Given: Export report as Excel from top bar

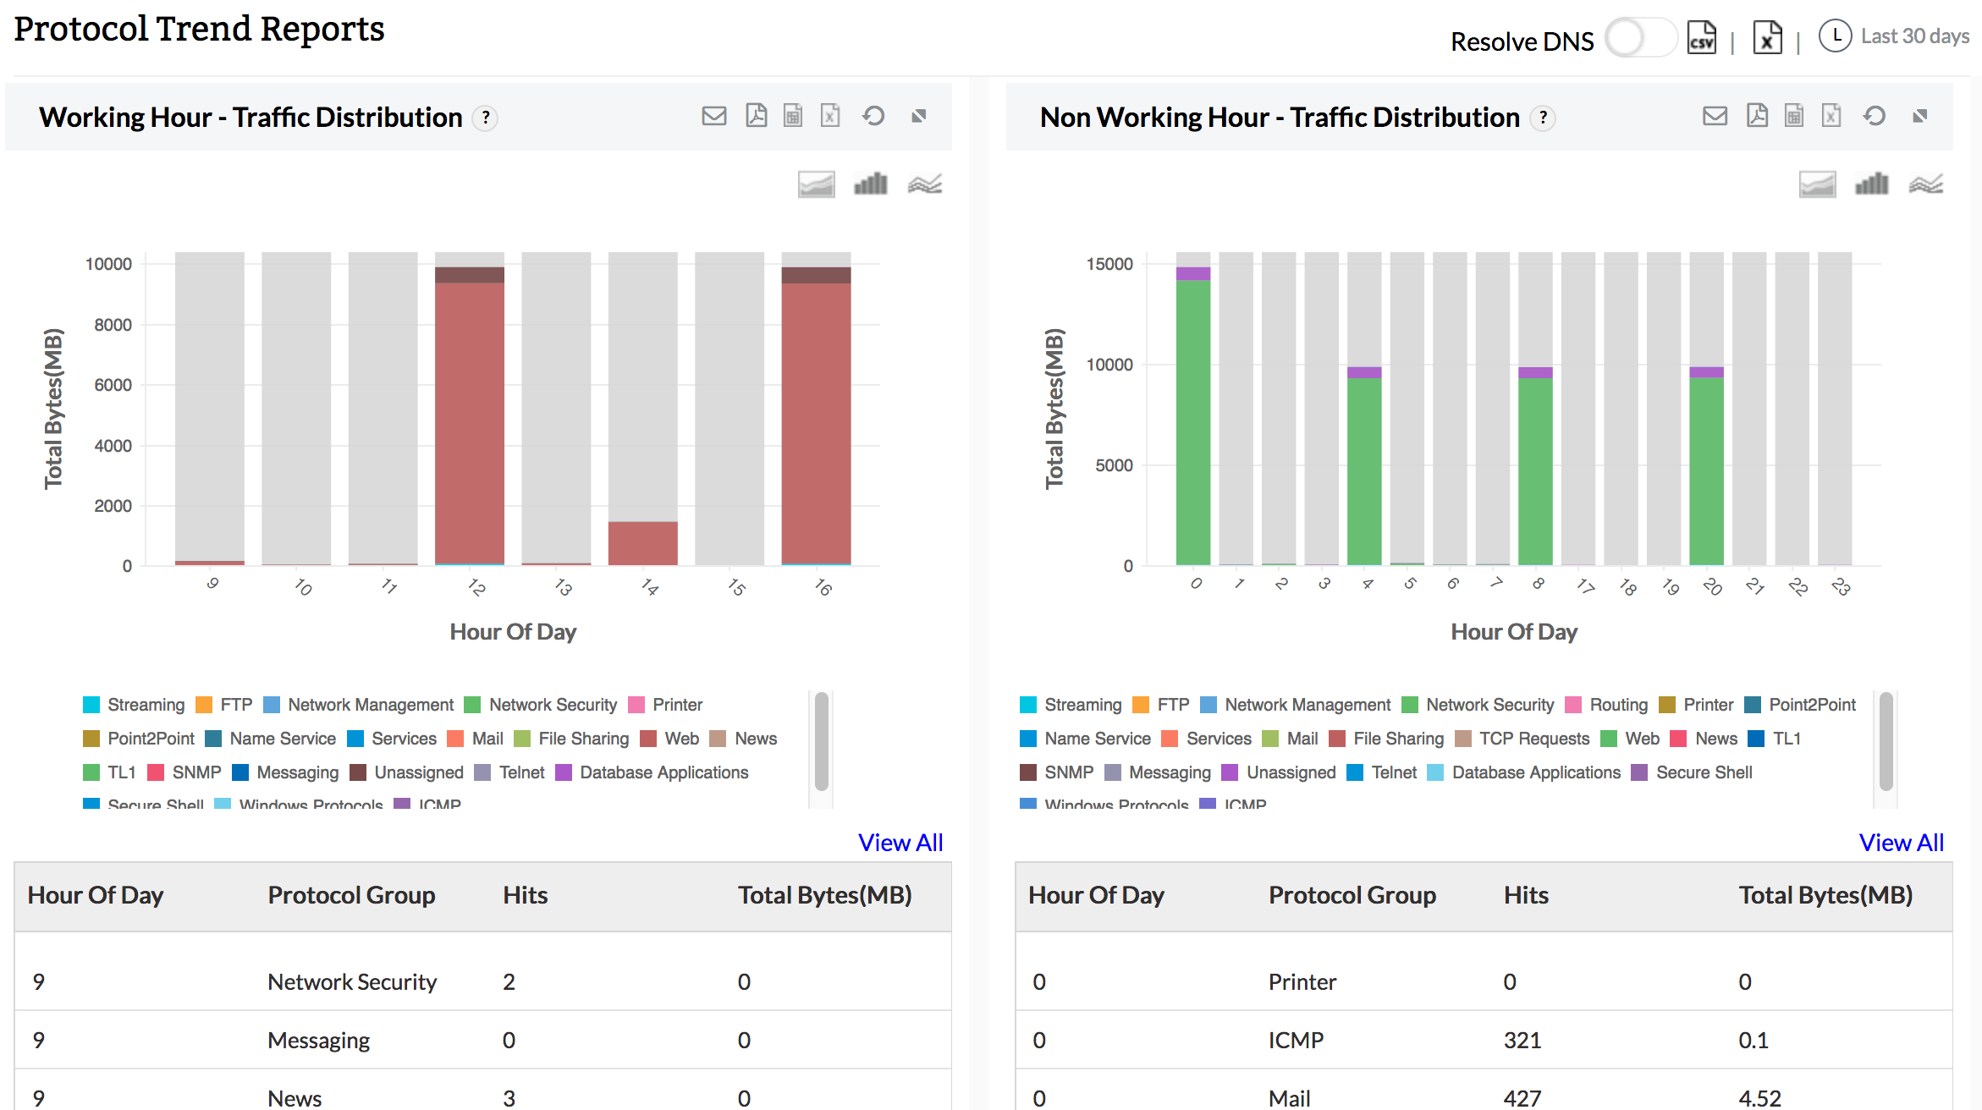Looking at the screenshot, I should point(1767,39).
